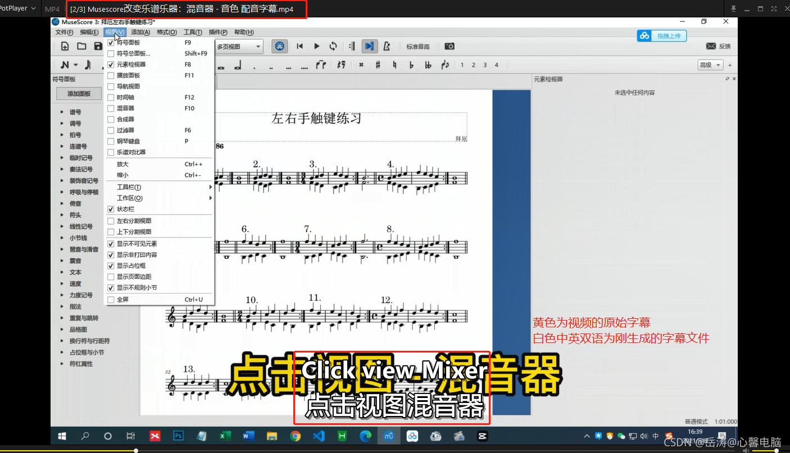Select the natural accidental
The height and width of the screenshot is (453, 790).
394,65
